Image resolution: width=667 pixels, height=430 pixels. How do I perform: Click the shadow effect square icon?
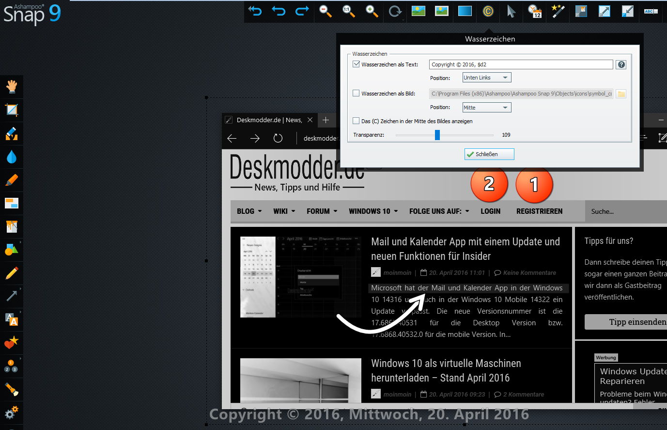tap(581, 11)
